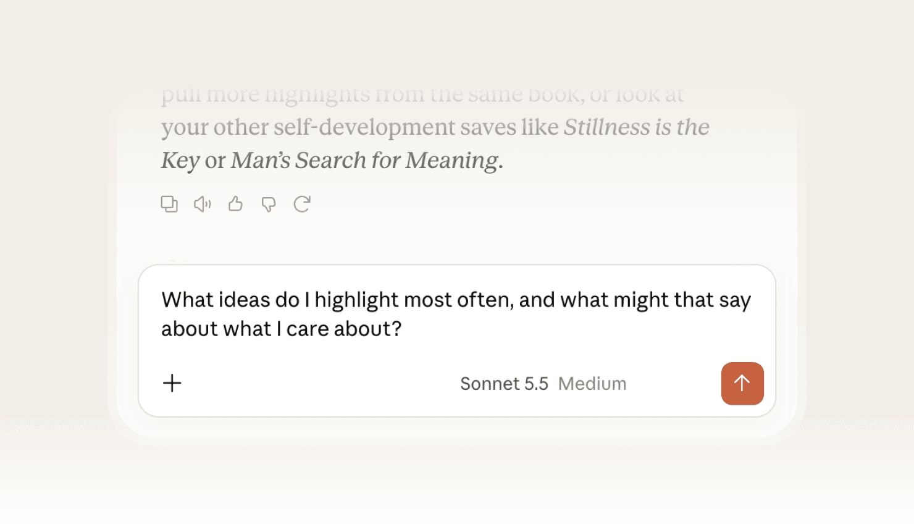The width and height of the screenshot is (914, 524).
Task: Mark the response with thumbs down
Action: [269, 205]
